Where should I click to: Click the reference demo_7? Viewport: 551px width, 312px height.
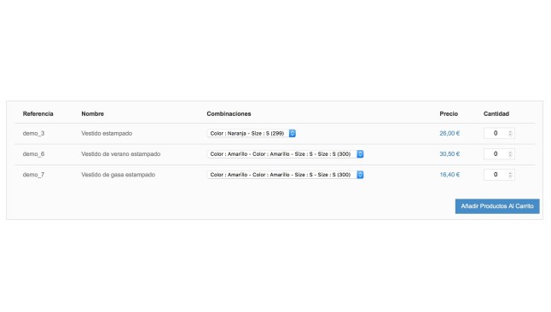coord(33,175)
